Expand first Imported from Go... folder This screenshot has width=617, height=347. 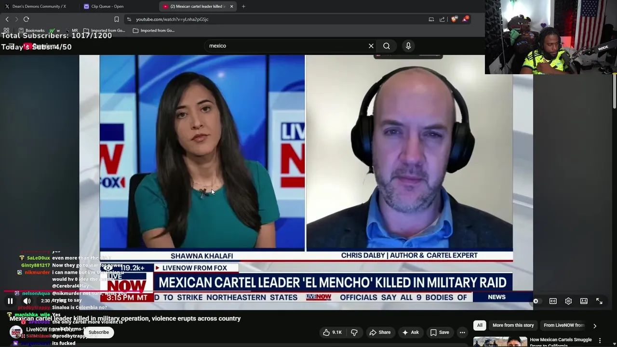click(x=104, y=30)
